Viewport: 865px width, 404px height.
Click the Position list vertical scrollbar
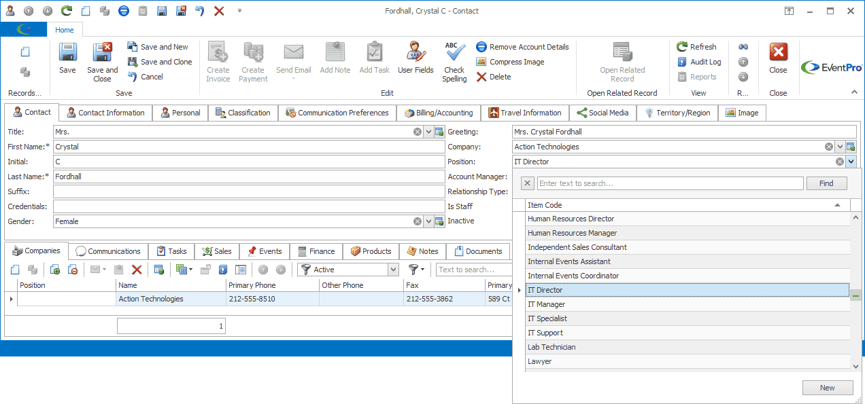[855, 292]
